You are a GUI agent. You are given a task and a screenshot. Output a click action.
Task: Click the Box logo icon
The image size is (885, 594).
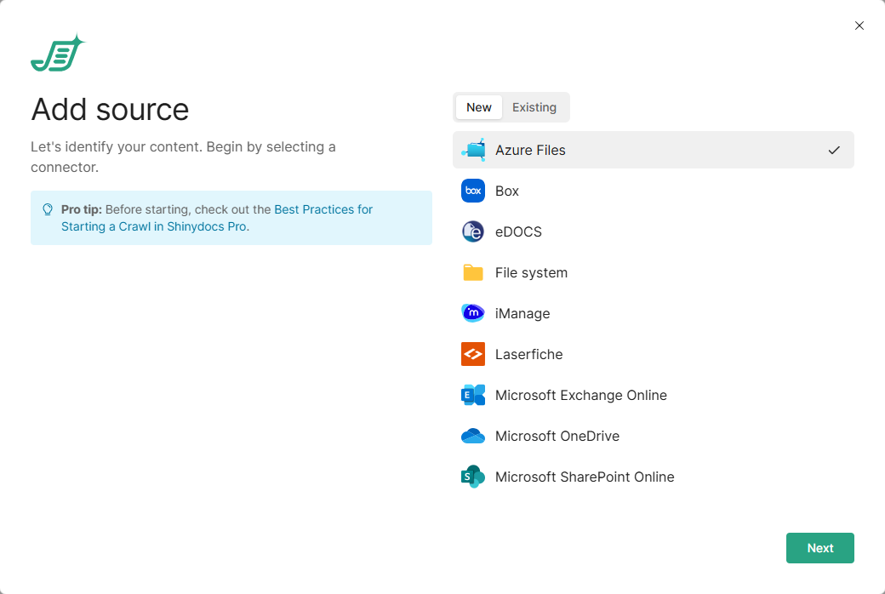point(473,191)
